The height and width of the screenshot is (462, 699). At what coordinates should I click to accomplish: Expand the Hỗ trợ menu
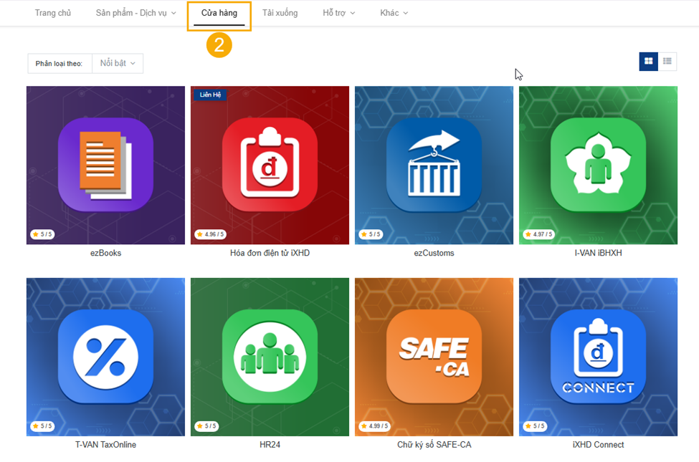click(339, 13)
